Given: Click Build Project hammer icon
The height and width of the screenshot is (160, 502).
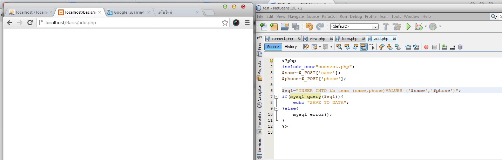Looking at the screenshot, I should pos(386,26).
